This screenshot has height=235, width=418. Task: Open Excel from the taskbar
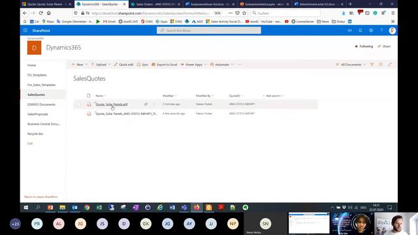click(x=99, y=208)
